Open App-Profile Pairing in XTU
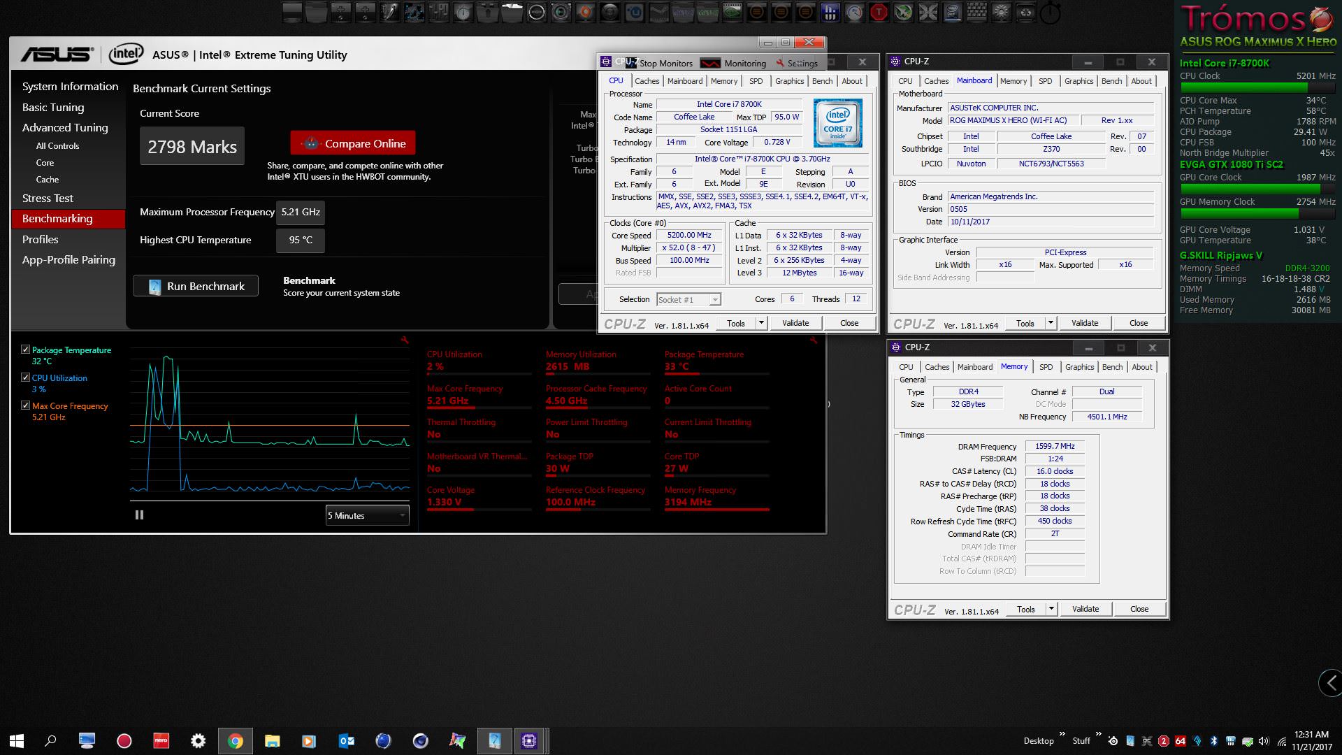 coord(68,260)
